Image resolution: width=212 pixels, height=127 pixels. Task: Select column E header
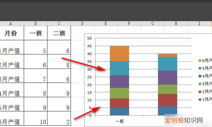click(106, 24)
